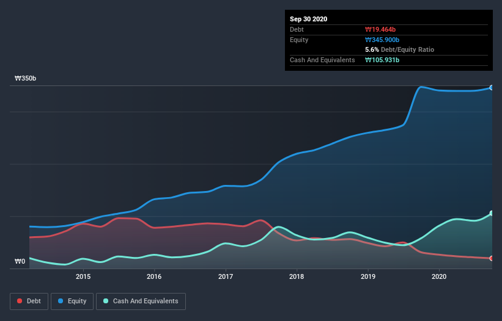Click the Debt endpoint marker on red line
Viewport: 502px width, 321px height.
[x=492, y=258]
